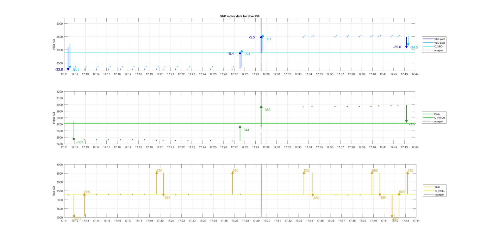Click the dark blue '-5.4' VBD label
This screenshot has height=244, width=493.
231,54
